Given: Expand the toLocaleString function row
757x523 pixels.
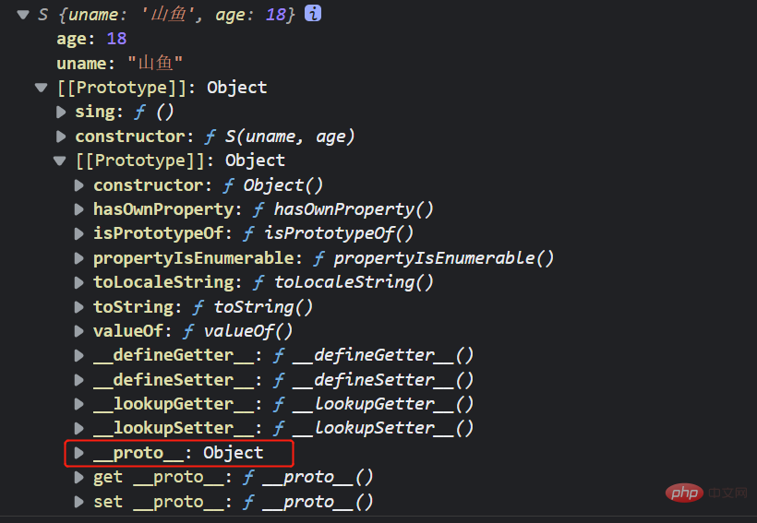Looking at the screenshot, I should click(x=79, y=282).
